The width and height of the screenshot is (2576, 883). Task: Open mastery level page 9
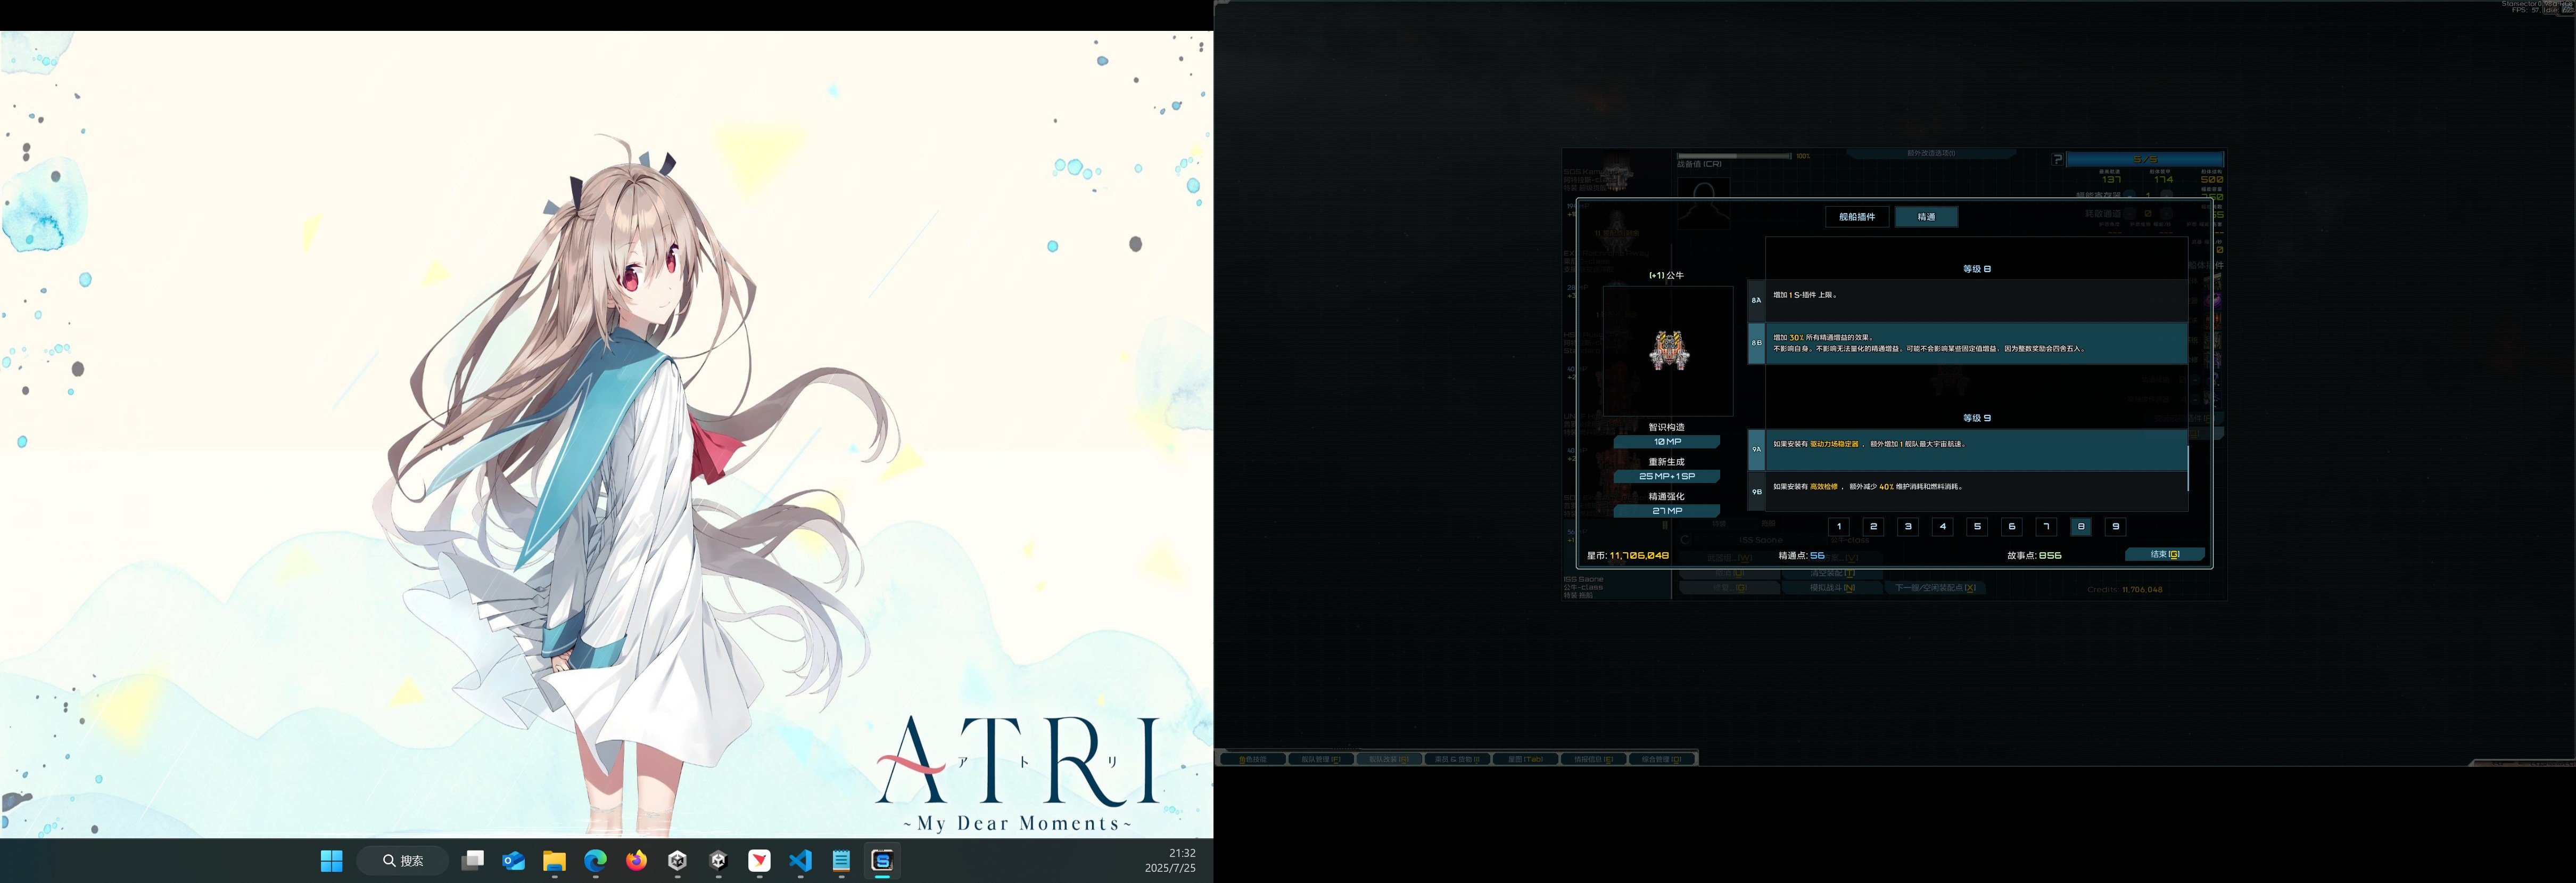point(2115,527)
